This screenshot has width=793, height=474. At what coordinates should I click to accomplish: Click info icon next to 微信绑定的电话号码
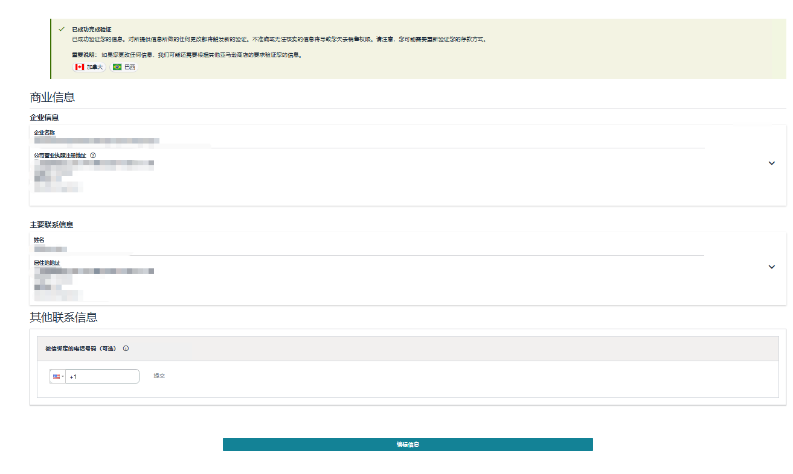point(126,349)
